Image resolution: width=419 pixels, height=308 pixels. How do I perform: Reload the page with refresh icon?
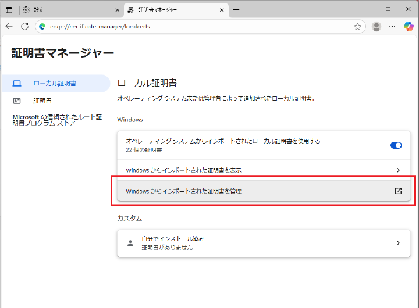pos(24,26)
